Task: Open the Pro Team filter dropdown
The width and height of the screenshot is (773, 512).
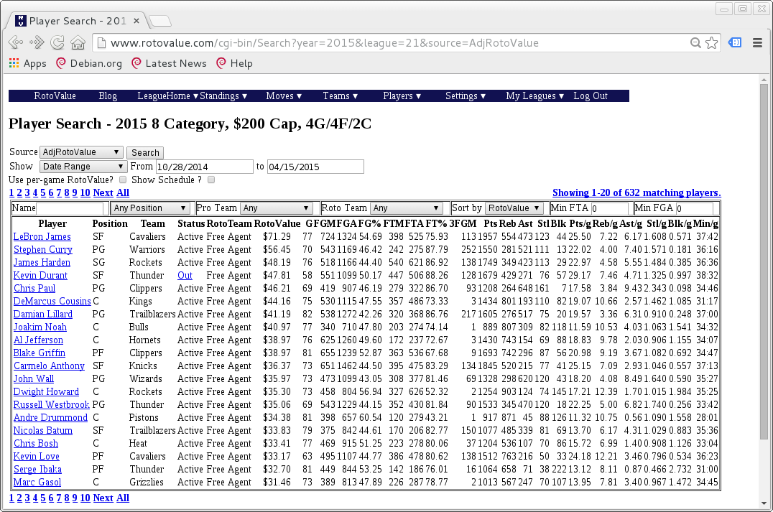Action: 276,208
